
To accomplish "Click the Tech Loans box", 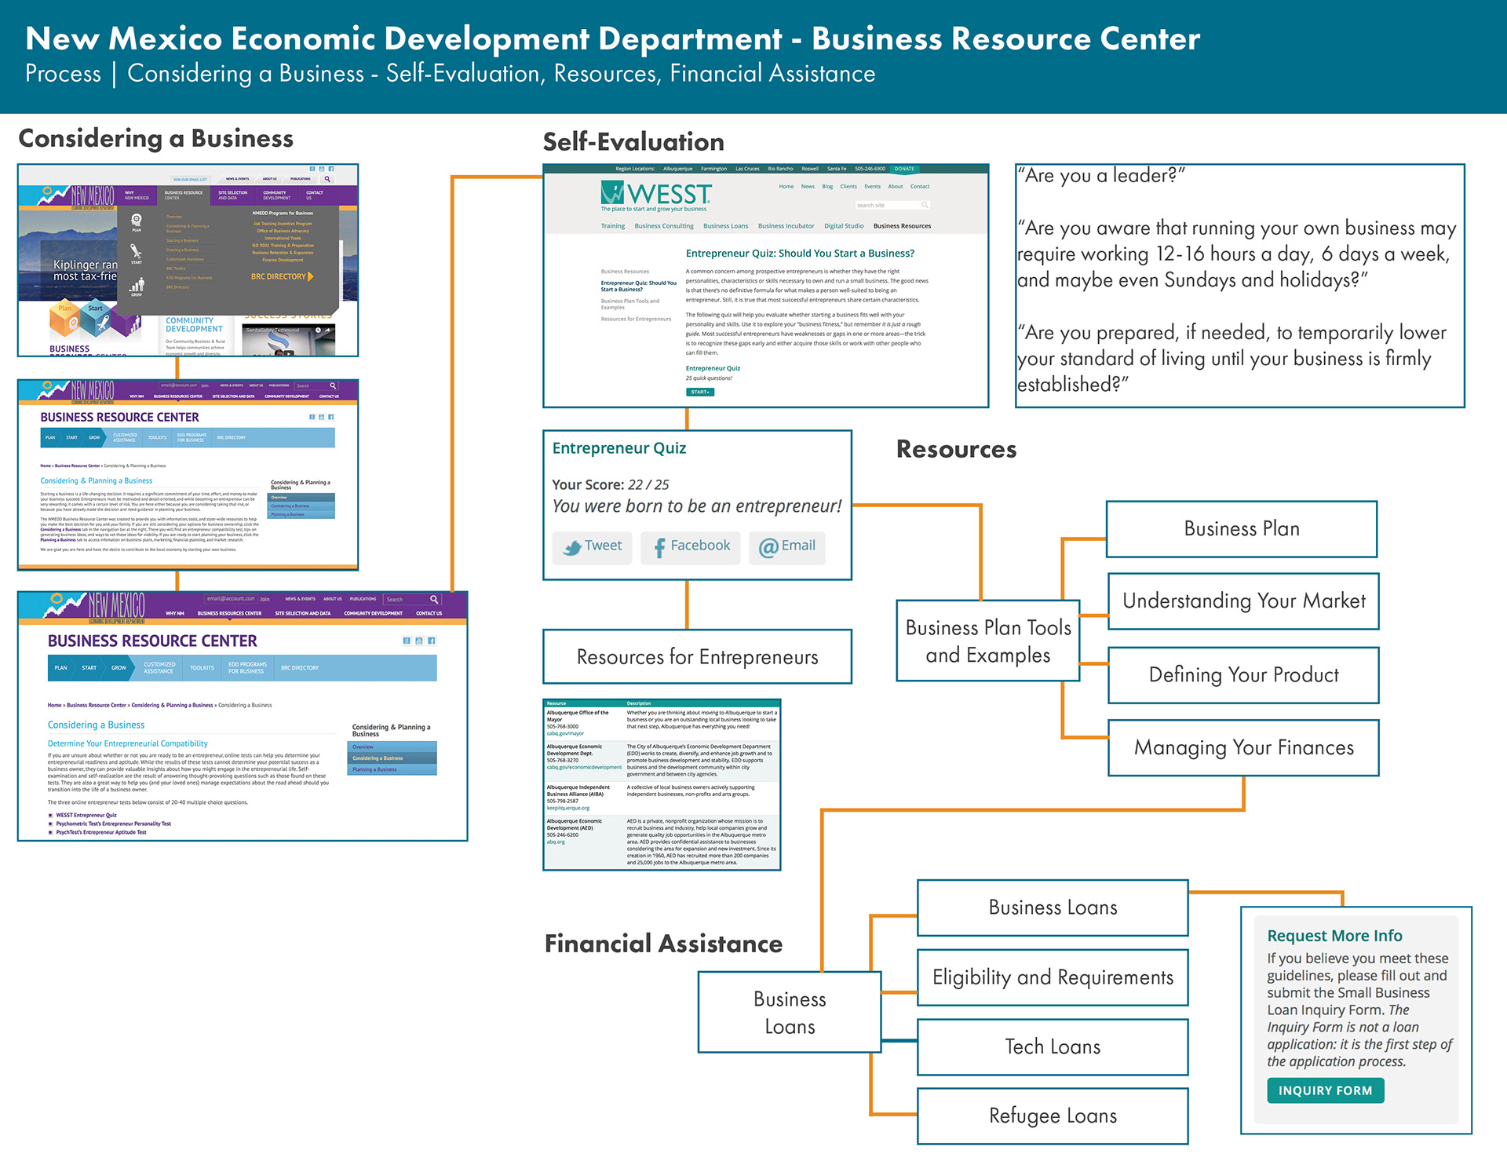I will [1052, 1046].
